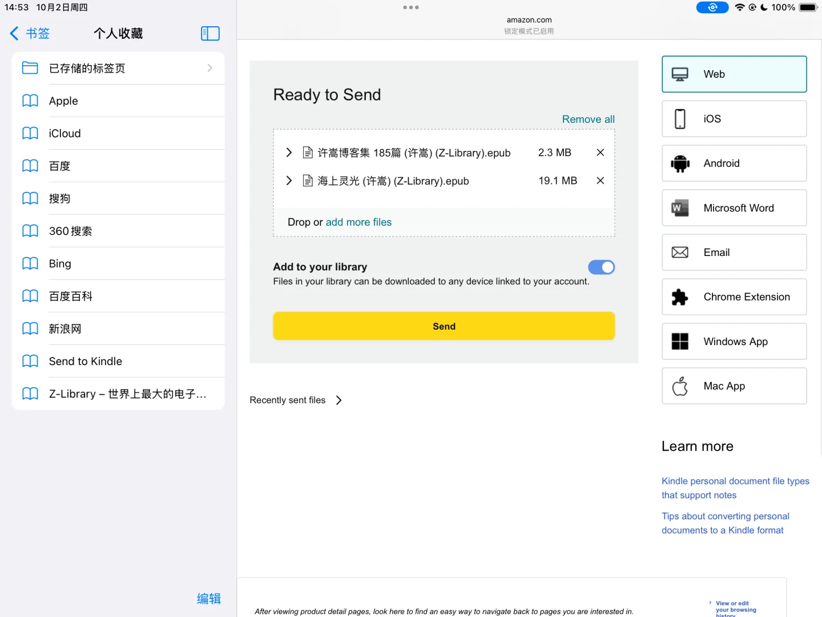
Task: Tap the 已存储的标签页 row label
Action: point(87,68)
